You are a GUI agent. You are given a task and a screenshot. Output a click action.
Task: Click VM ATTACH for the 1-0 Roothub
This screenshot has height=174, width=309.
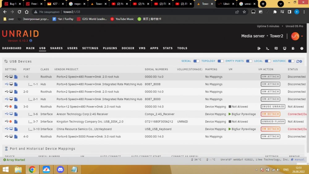tap(270, 77)
